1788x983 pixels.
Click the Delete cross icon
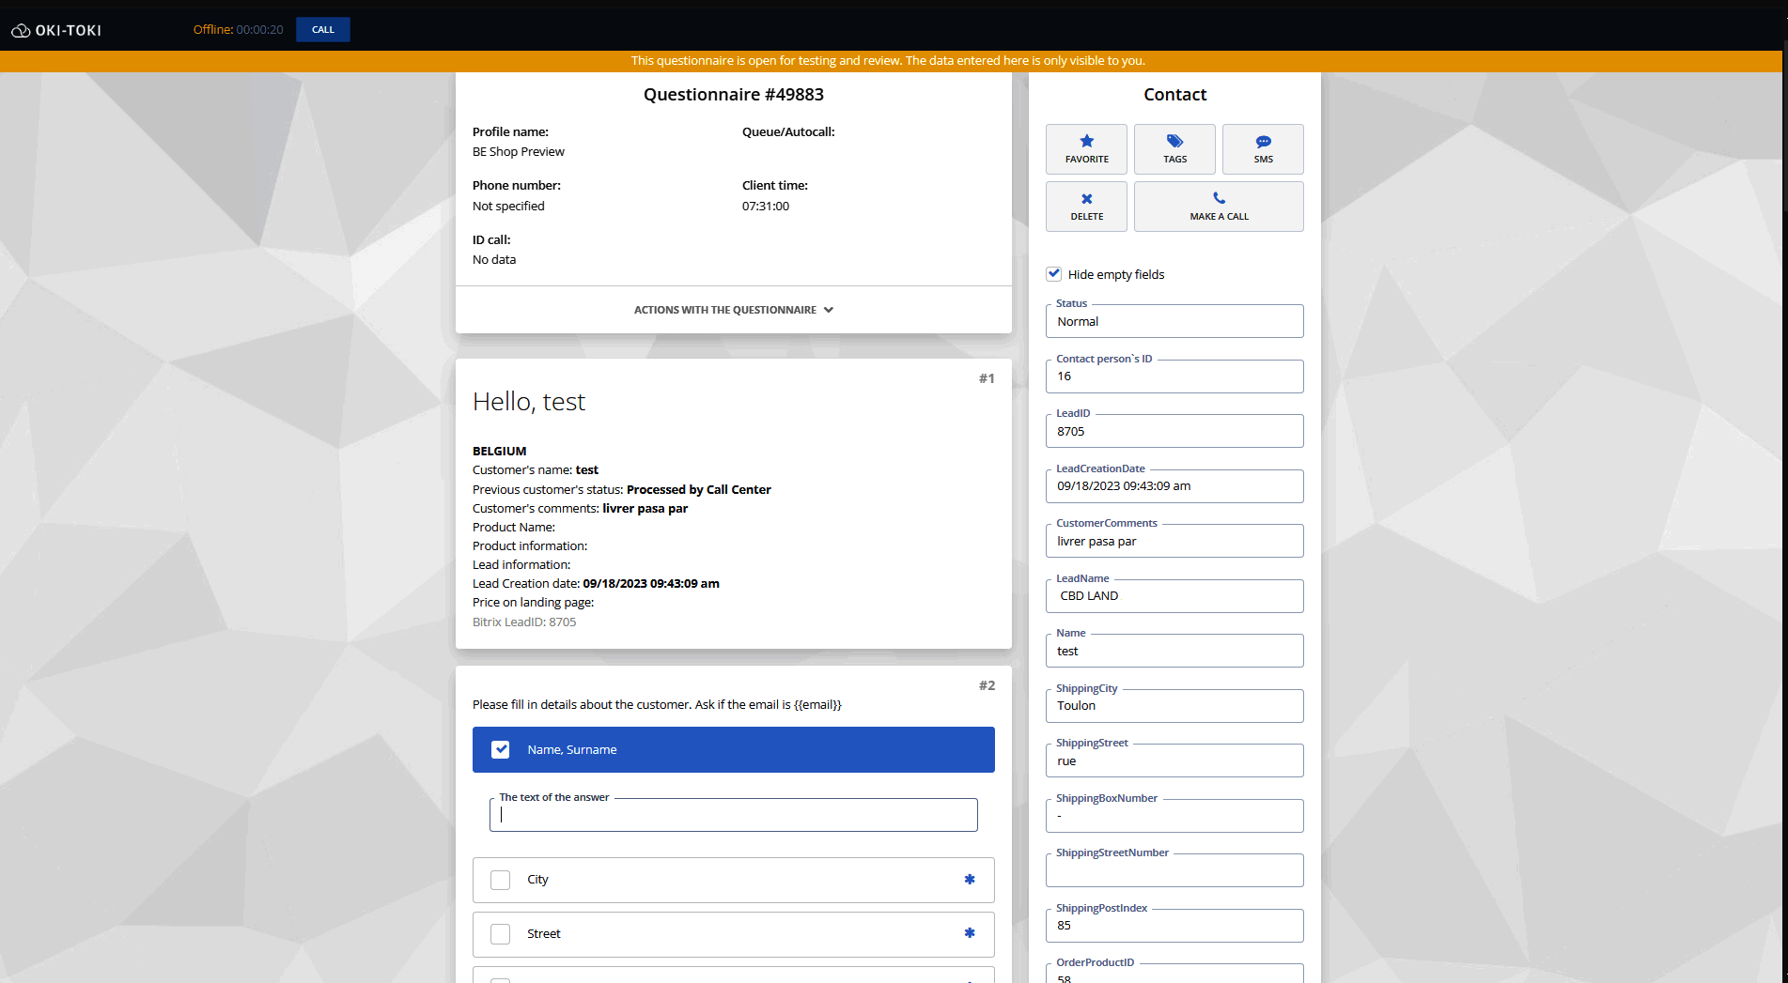click(1087, 198)
